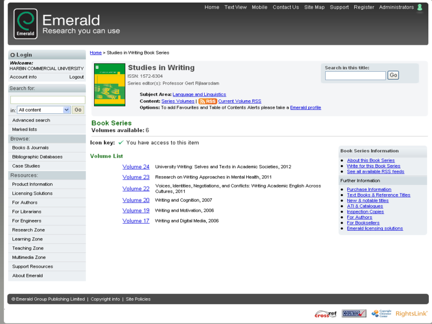Open Inspection Copies
Viewport: 432px width, 324px height.
tap(366, 211)
